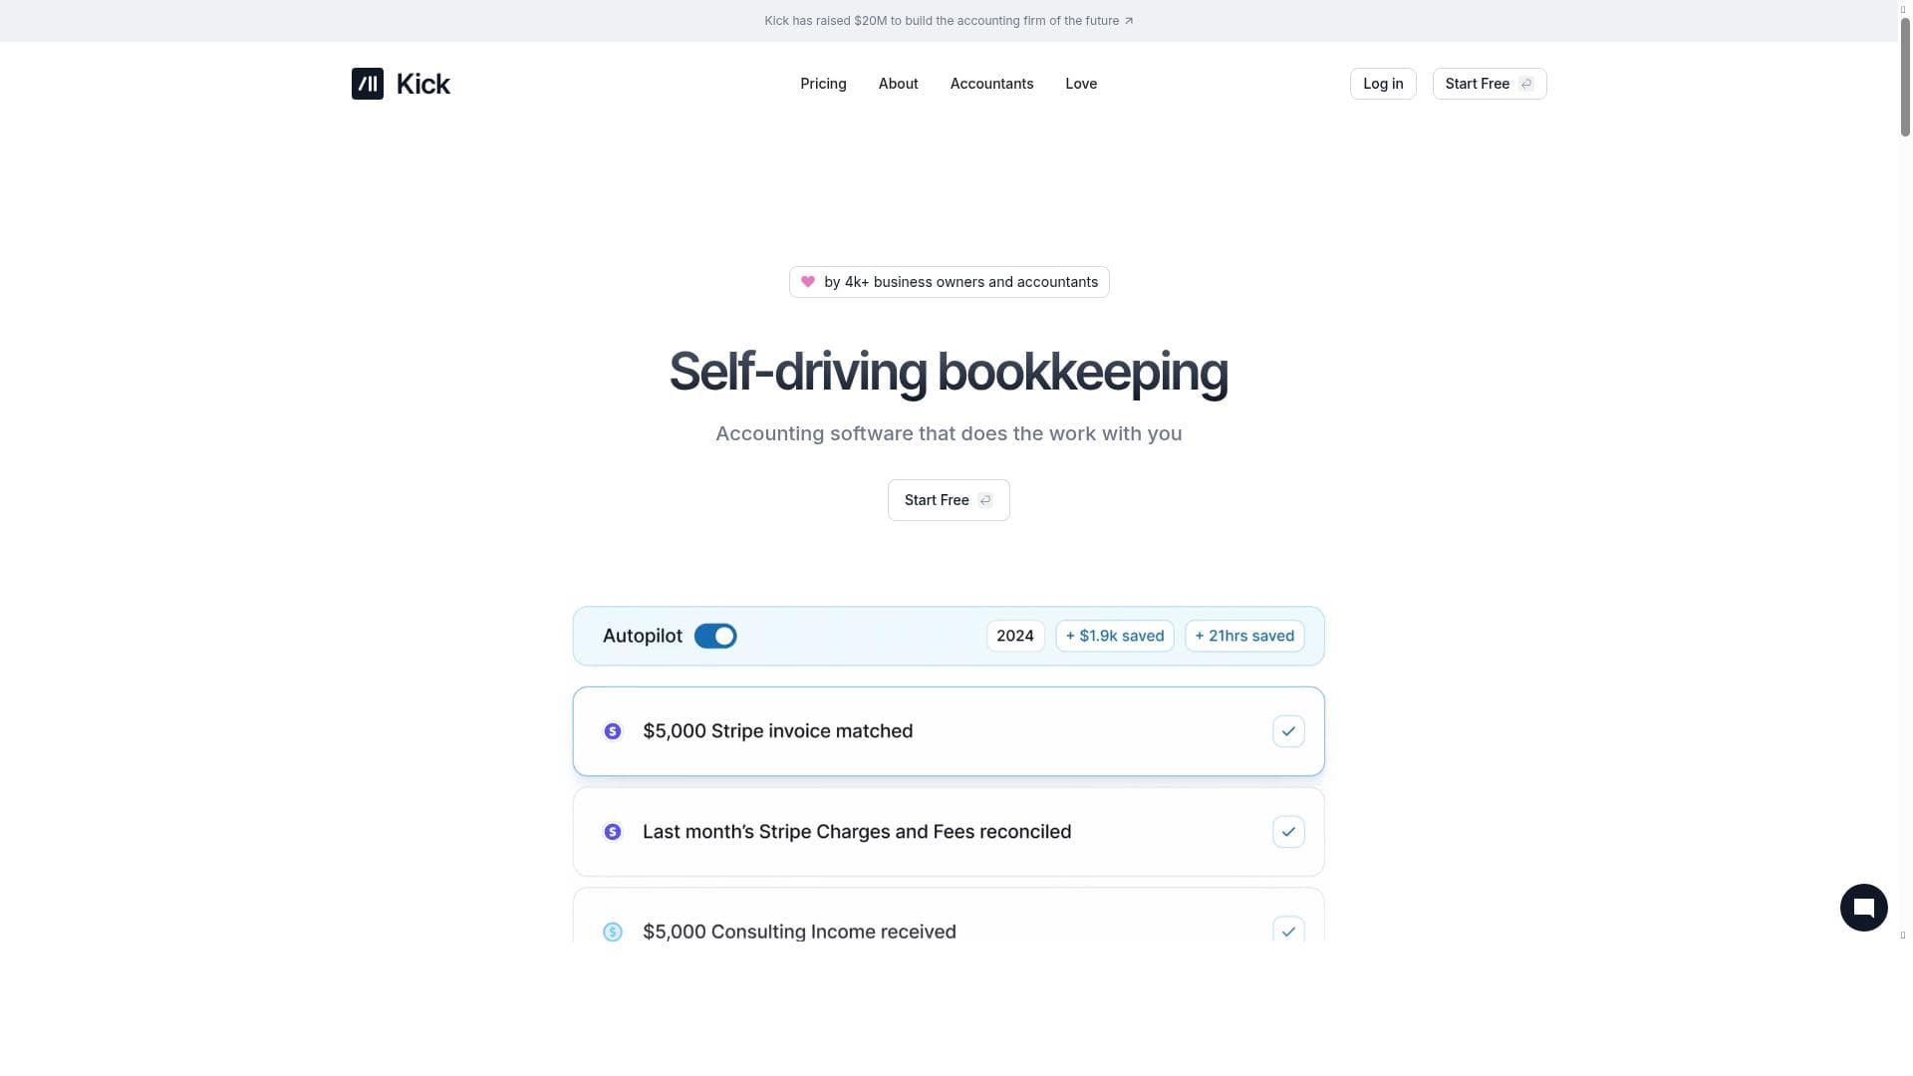Open the Pricing menu item
This screenshot has height=1076, width=1913.
(x=823, y=84)
